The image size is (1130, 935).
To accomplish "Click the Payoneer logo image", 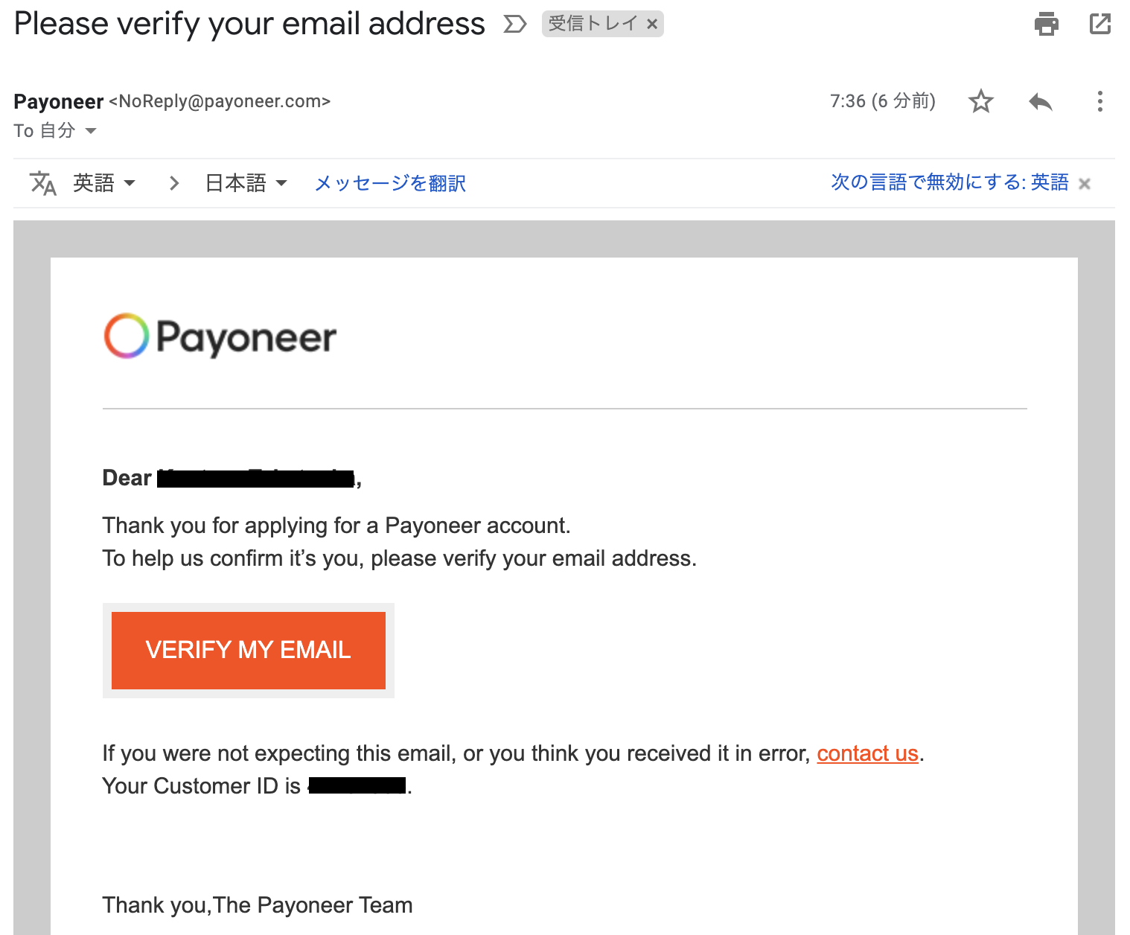I will pos(220,336).
